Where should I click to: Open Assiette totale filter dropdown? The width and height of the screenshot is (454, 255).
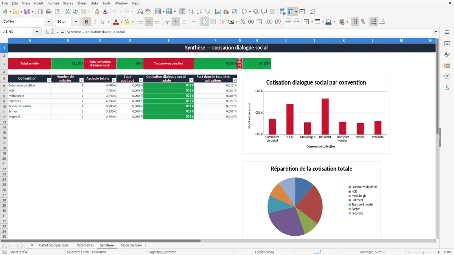pyautogui.click(x=114, y=80)
